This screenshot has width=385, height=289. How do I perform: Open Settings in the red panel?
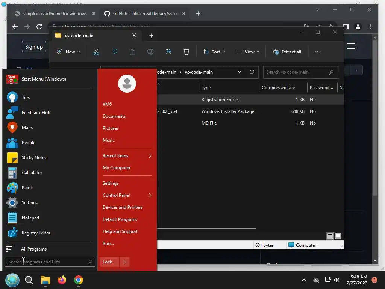[x=111, y=183]
